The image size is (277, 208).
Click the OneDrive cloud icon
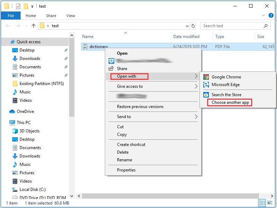pyautogui.click(x=12, y=111)
